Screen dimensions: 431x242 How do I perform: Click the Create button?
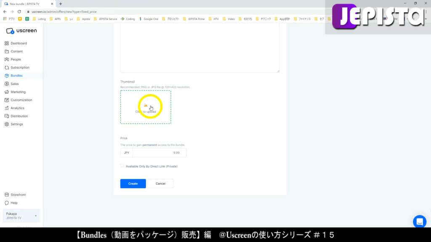133,184
